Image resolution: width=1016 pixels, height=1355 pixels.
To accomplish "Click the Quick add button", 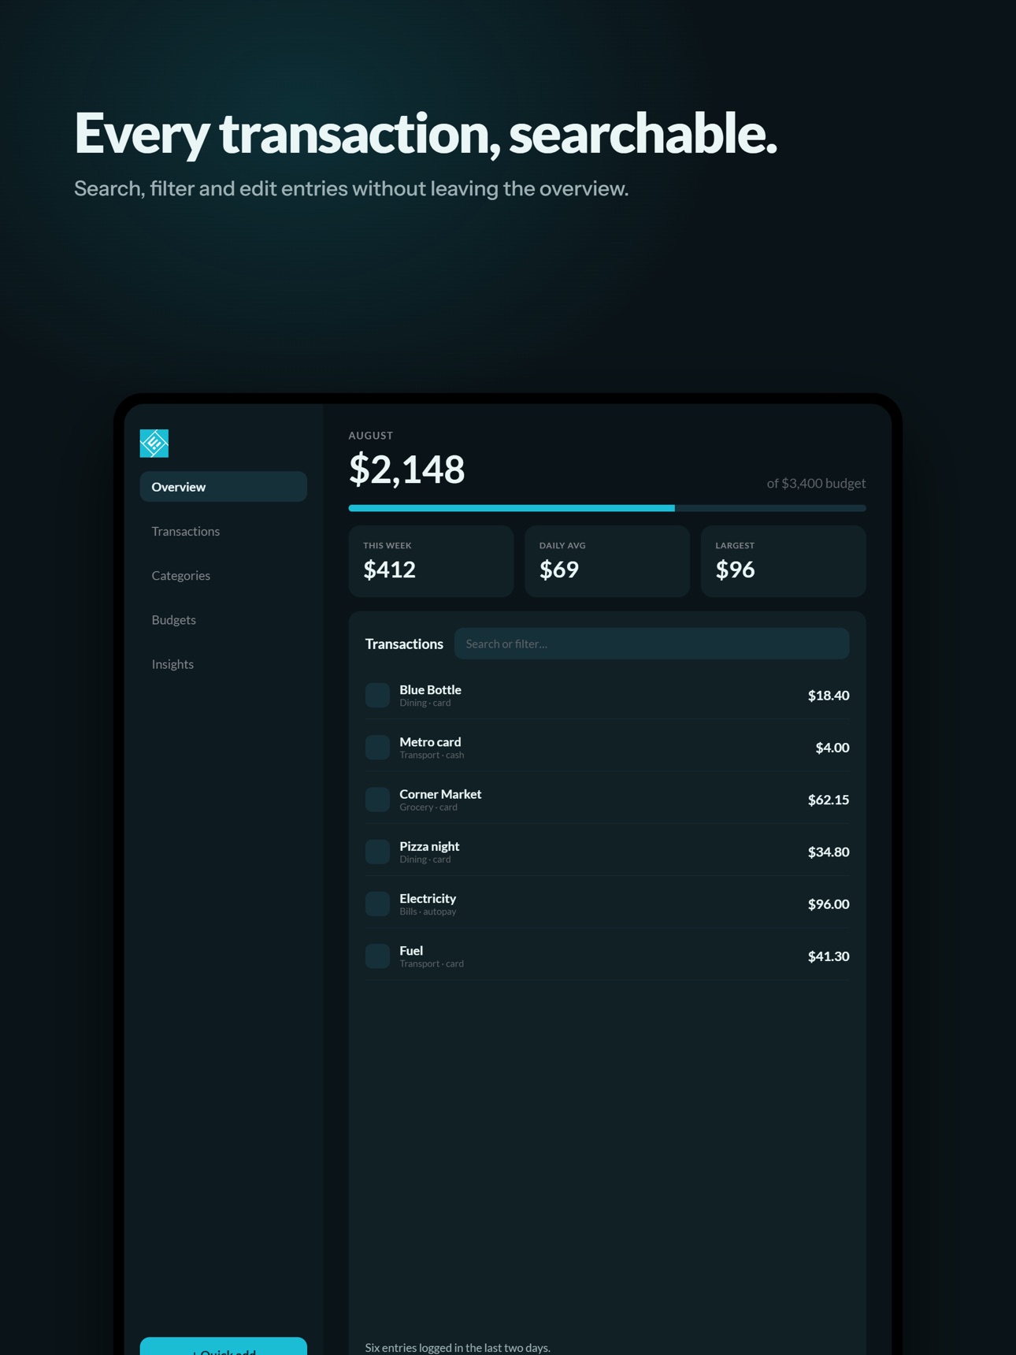I will pyautogui.click(x=223, y=1346).
